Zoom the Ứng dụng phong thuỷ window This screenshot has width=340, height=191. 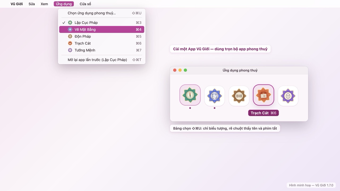pos(185,70)
